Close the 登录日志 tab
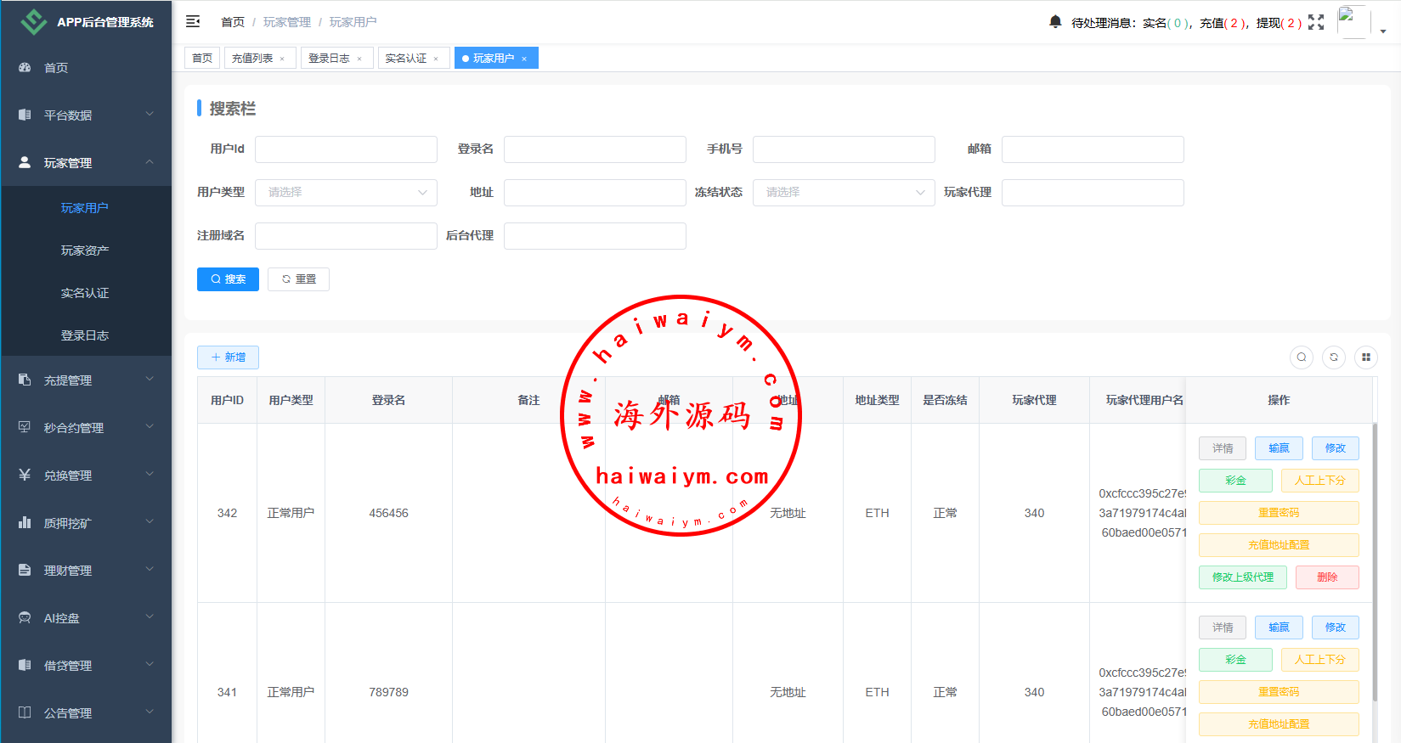The image size is (1401, 743). tap(359, 59)
